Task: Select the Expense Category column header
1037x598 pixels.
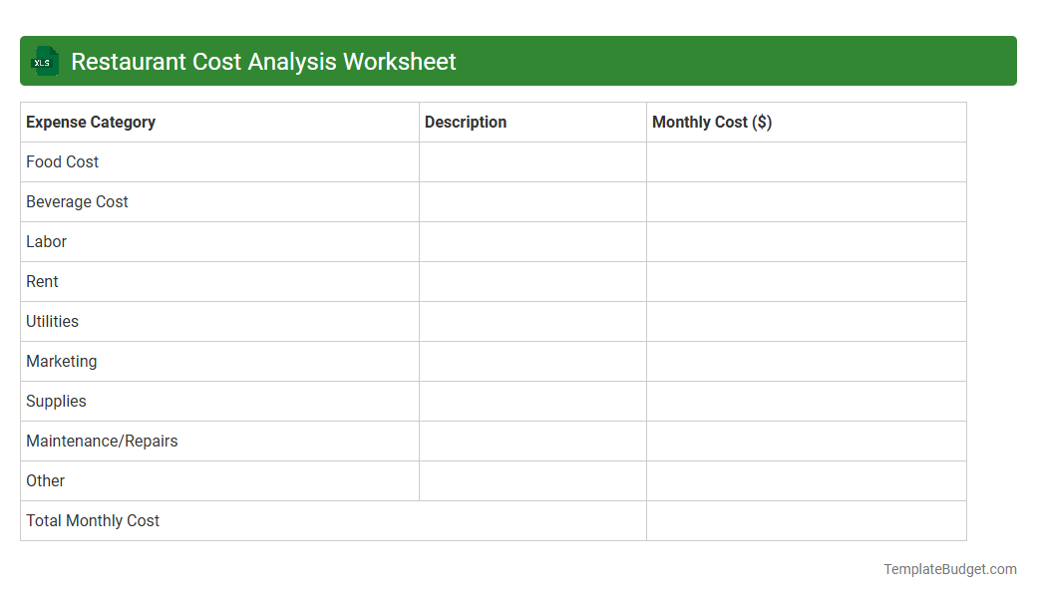Action: pos(90,122)
